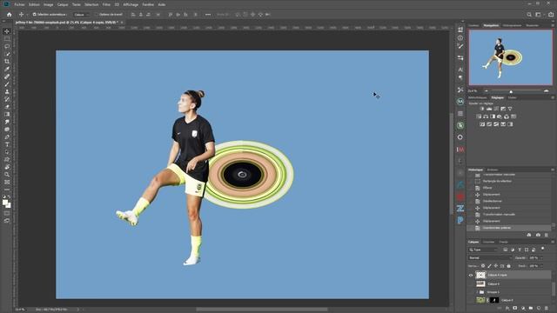Delete current history state trash icon
This screenshot has width=557, height=313.
click(547, 235)
